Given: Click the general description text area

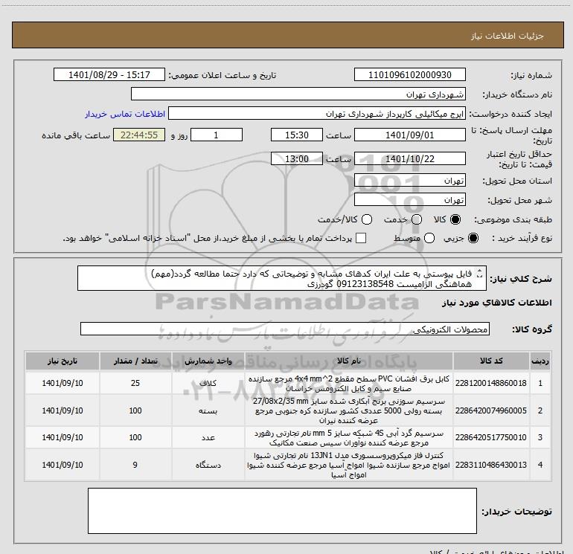Looking at the screenshot, I should point(282,278).
